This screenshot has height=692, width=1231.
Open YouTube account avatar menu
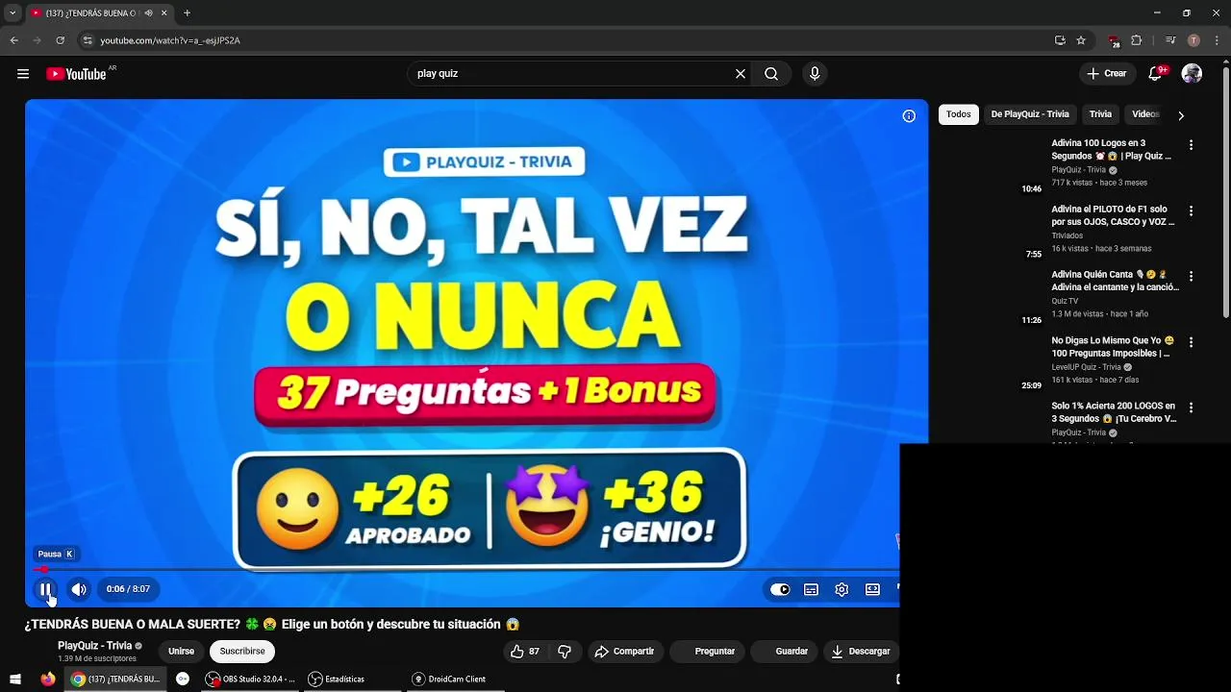tap(1193, 74)
